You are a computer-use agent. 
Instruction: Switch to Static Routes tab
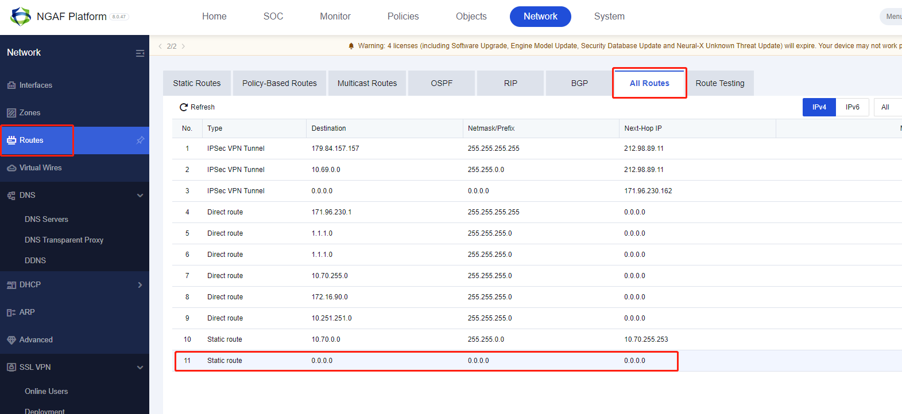pyautogui.click(x=197, y=83)
